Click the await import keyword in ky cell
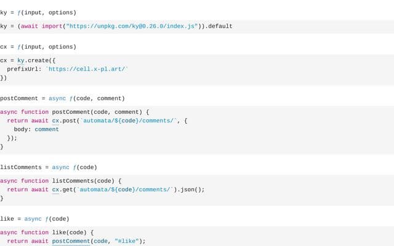 pyautogui.click(x=41, y=26)
